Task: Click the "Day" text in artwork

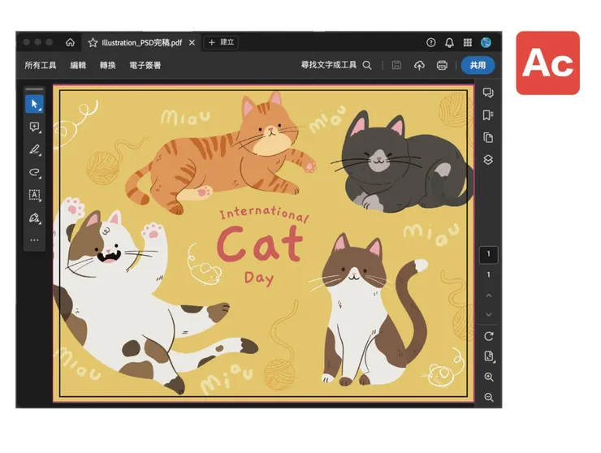Action: click(259, 278)
